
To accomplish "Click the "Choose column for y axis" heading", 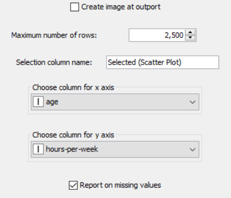I will tap(73, 135).
